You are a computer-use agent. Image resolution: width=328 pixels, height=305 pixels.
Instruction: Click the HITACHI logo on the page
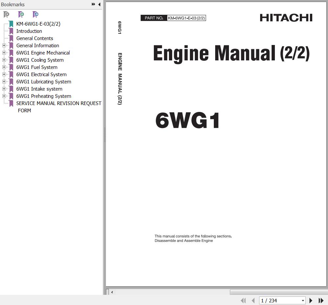point(286,18)
